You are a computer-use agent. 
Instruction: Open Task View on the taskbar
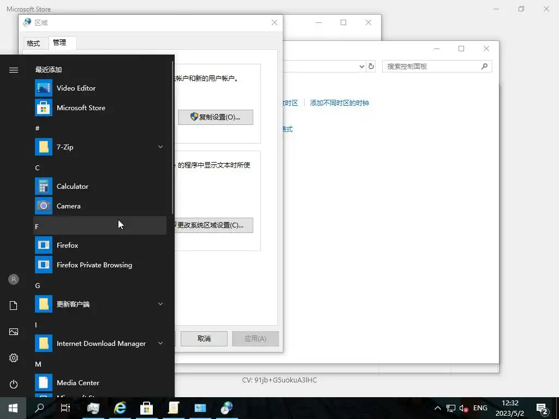click(66, 408)
